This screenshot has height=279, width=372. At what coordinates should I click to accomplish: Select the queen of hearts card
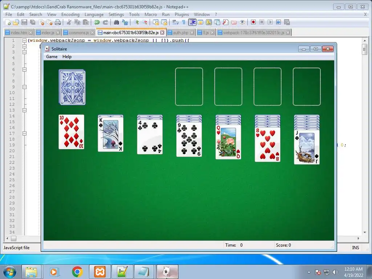228,142
